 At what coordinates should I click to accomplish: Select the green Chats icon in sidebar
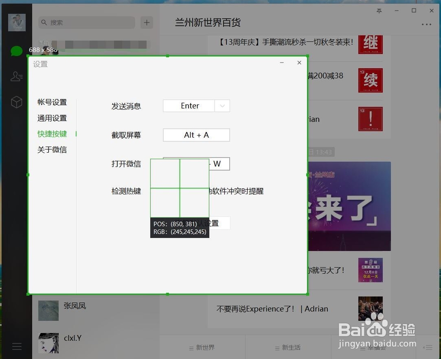point(16,51)
